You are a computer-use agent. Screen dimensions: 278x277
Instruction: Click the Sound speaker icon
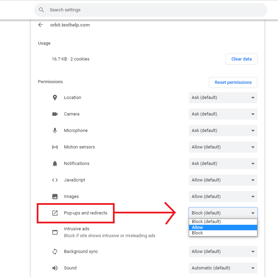pyautogui.click(x=55, y=268)
